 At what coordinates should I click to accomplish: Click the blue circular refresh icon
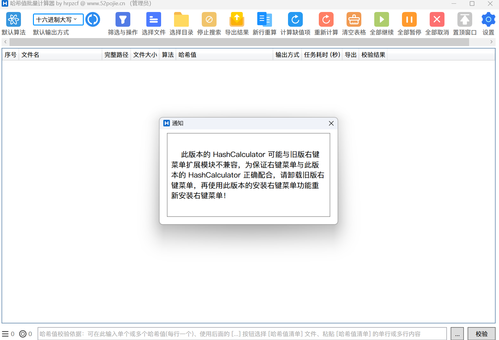[93, 20]
